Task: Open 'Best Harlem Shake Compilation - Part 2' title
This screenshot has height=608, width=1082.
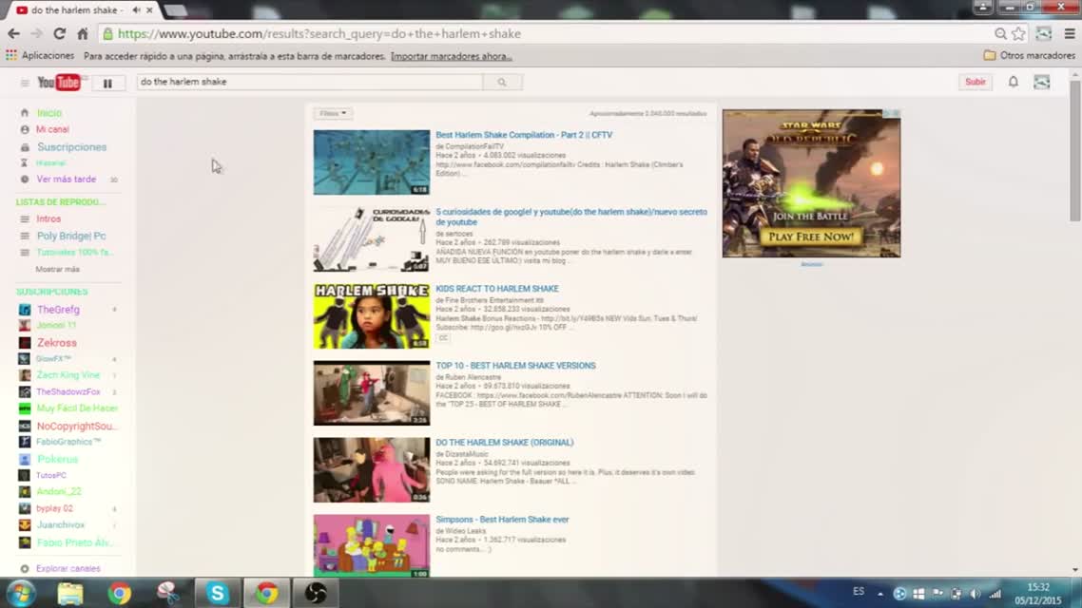Action: 524,135
